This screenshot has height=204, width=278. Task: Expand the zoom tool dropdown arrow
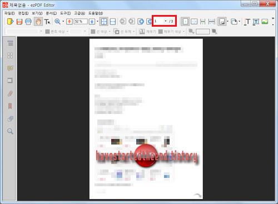coord(63,22)
